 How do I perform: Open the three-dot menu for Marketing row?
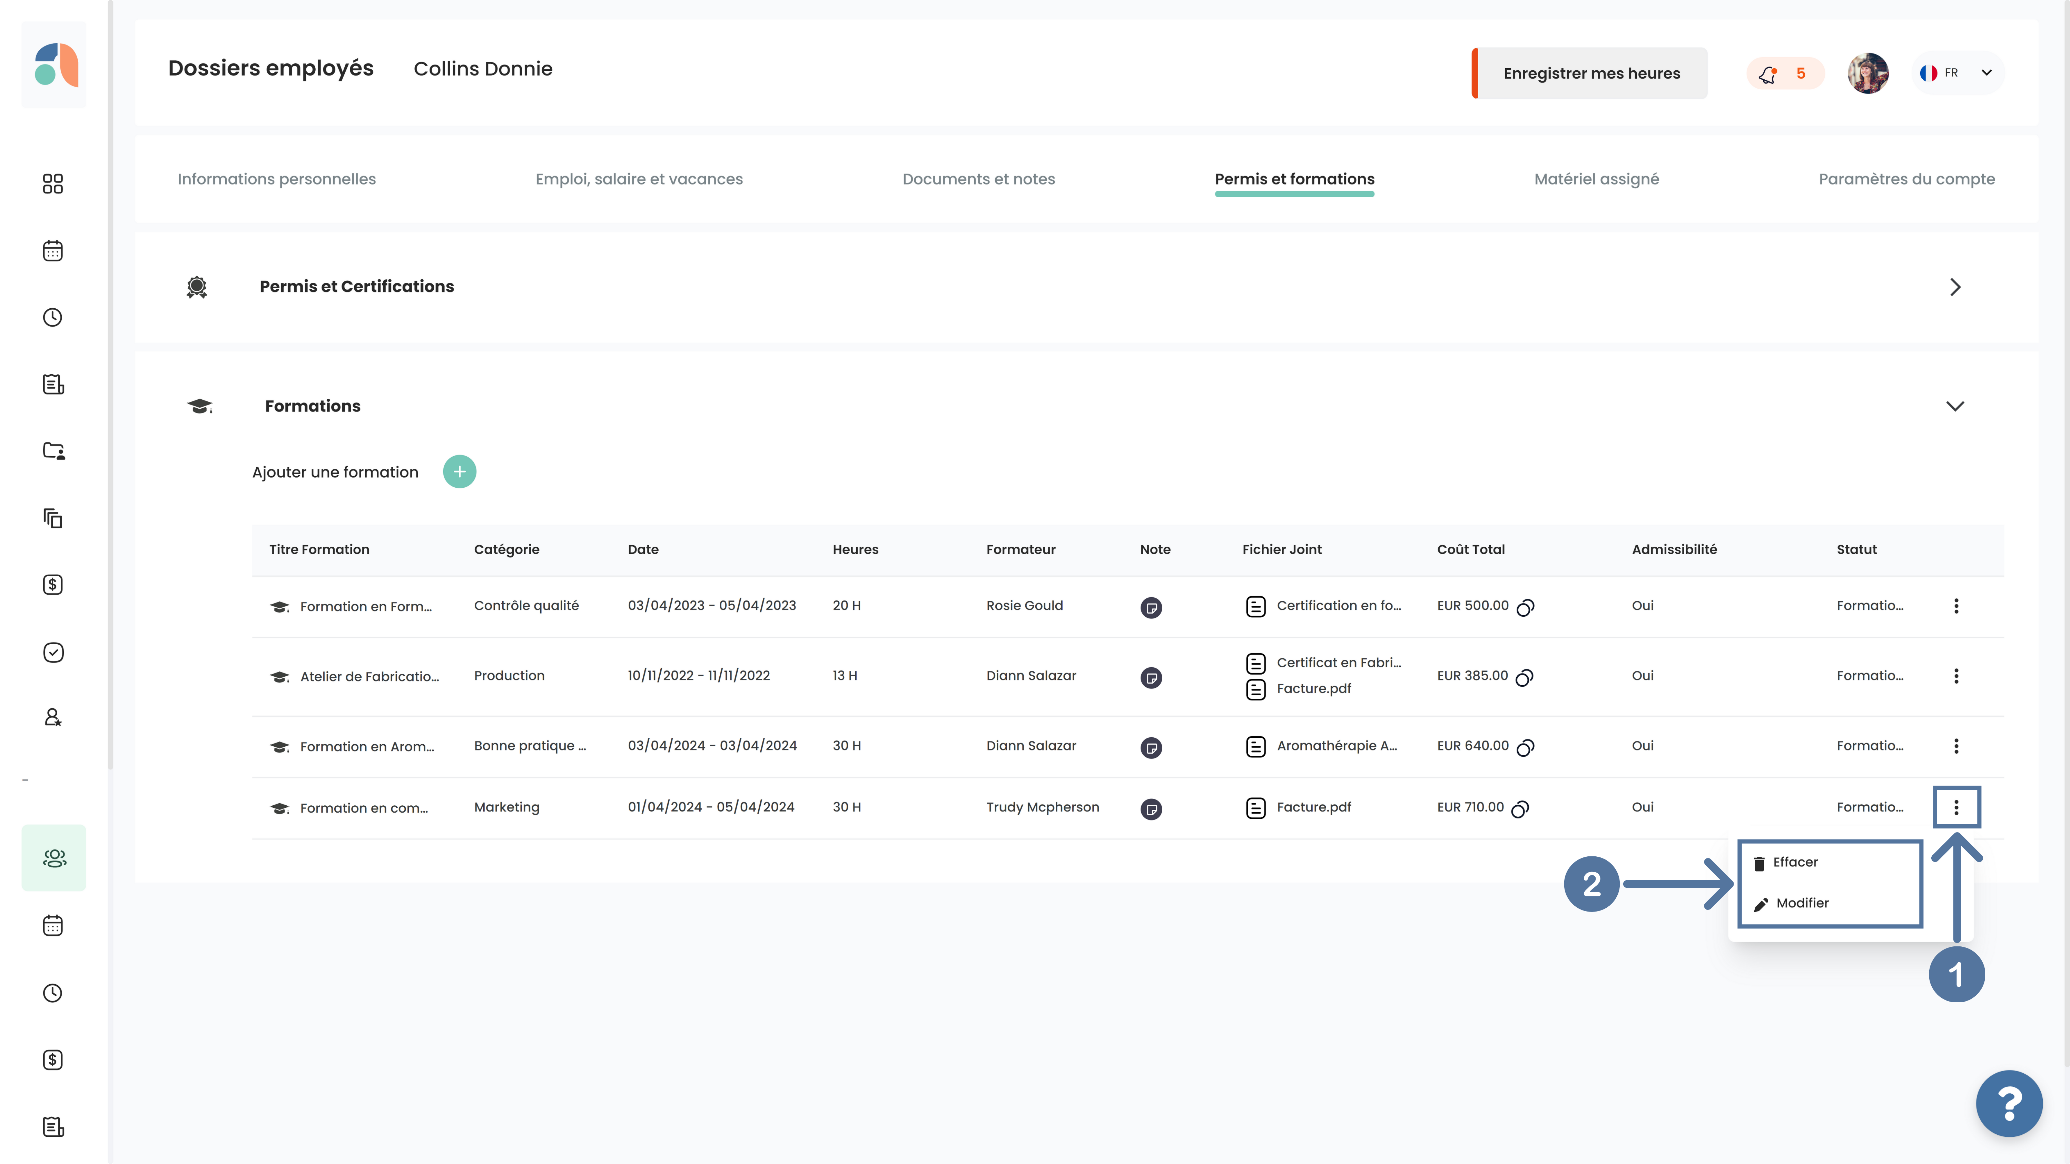[x=1956, y=807]
